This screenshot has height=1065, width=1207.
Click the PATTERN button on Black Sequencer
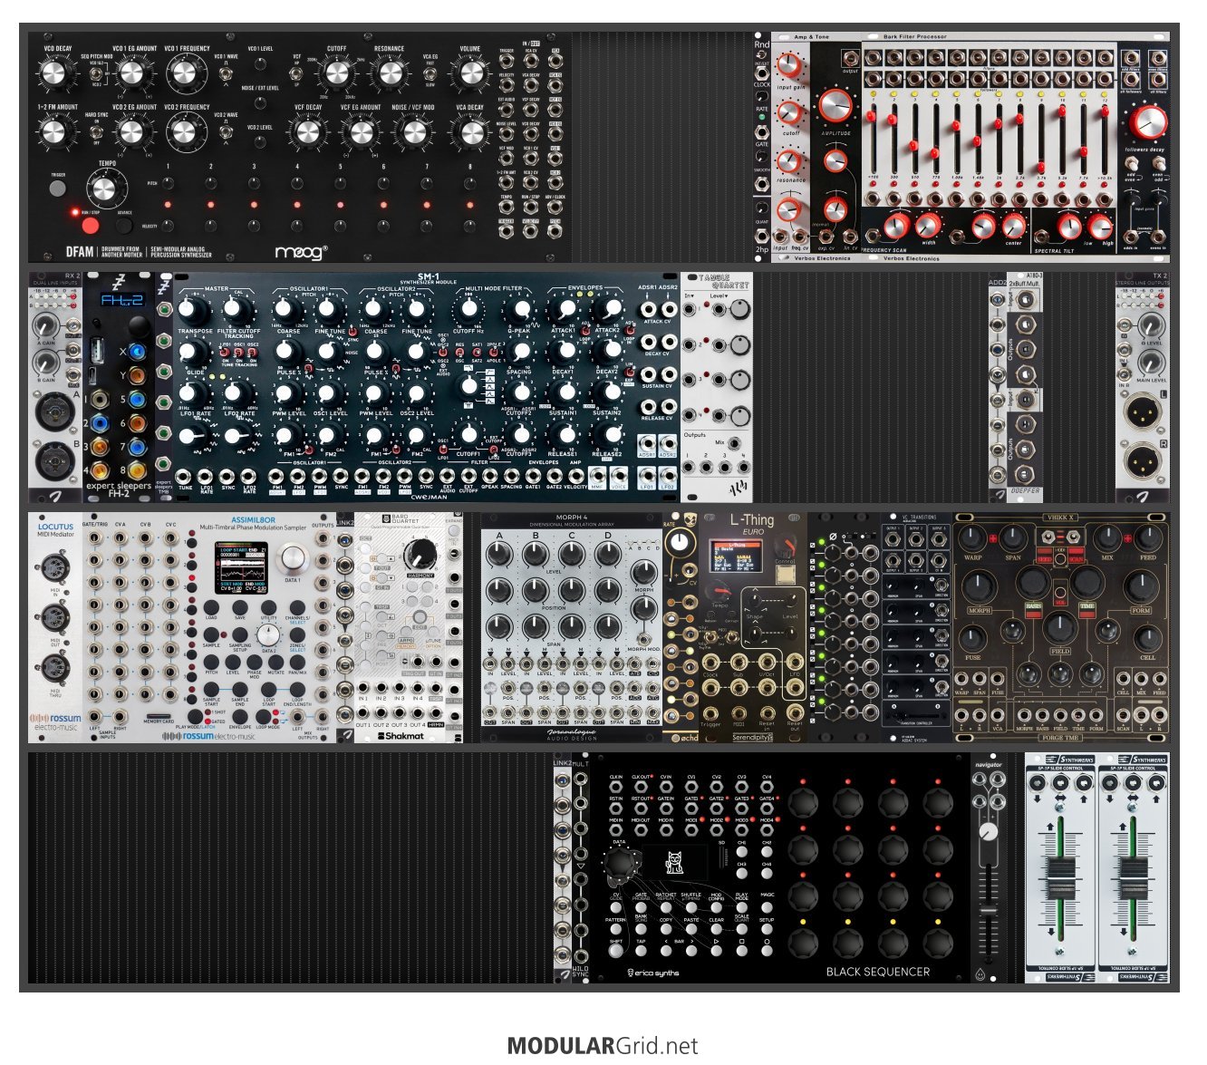615,931
